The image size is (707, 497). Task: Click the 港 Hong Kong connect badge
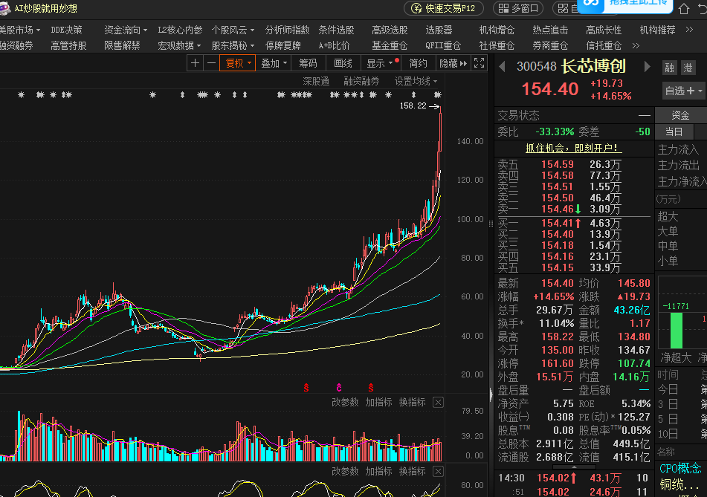tap(688, 68)
